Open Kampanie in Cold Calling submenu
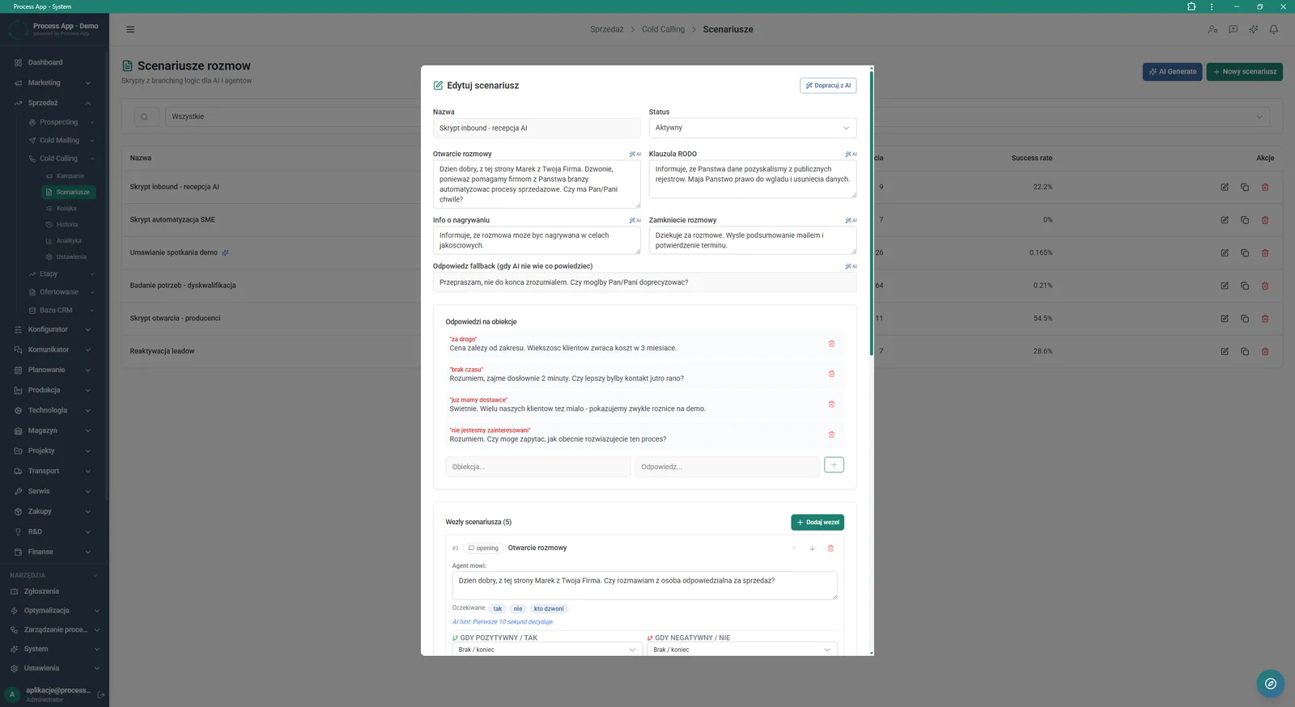The width and height of the screenshot is (1295, 707). [x=70, y=176]
